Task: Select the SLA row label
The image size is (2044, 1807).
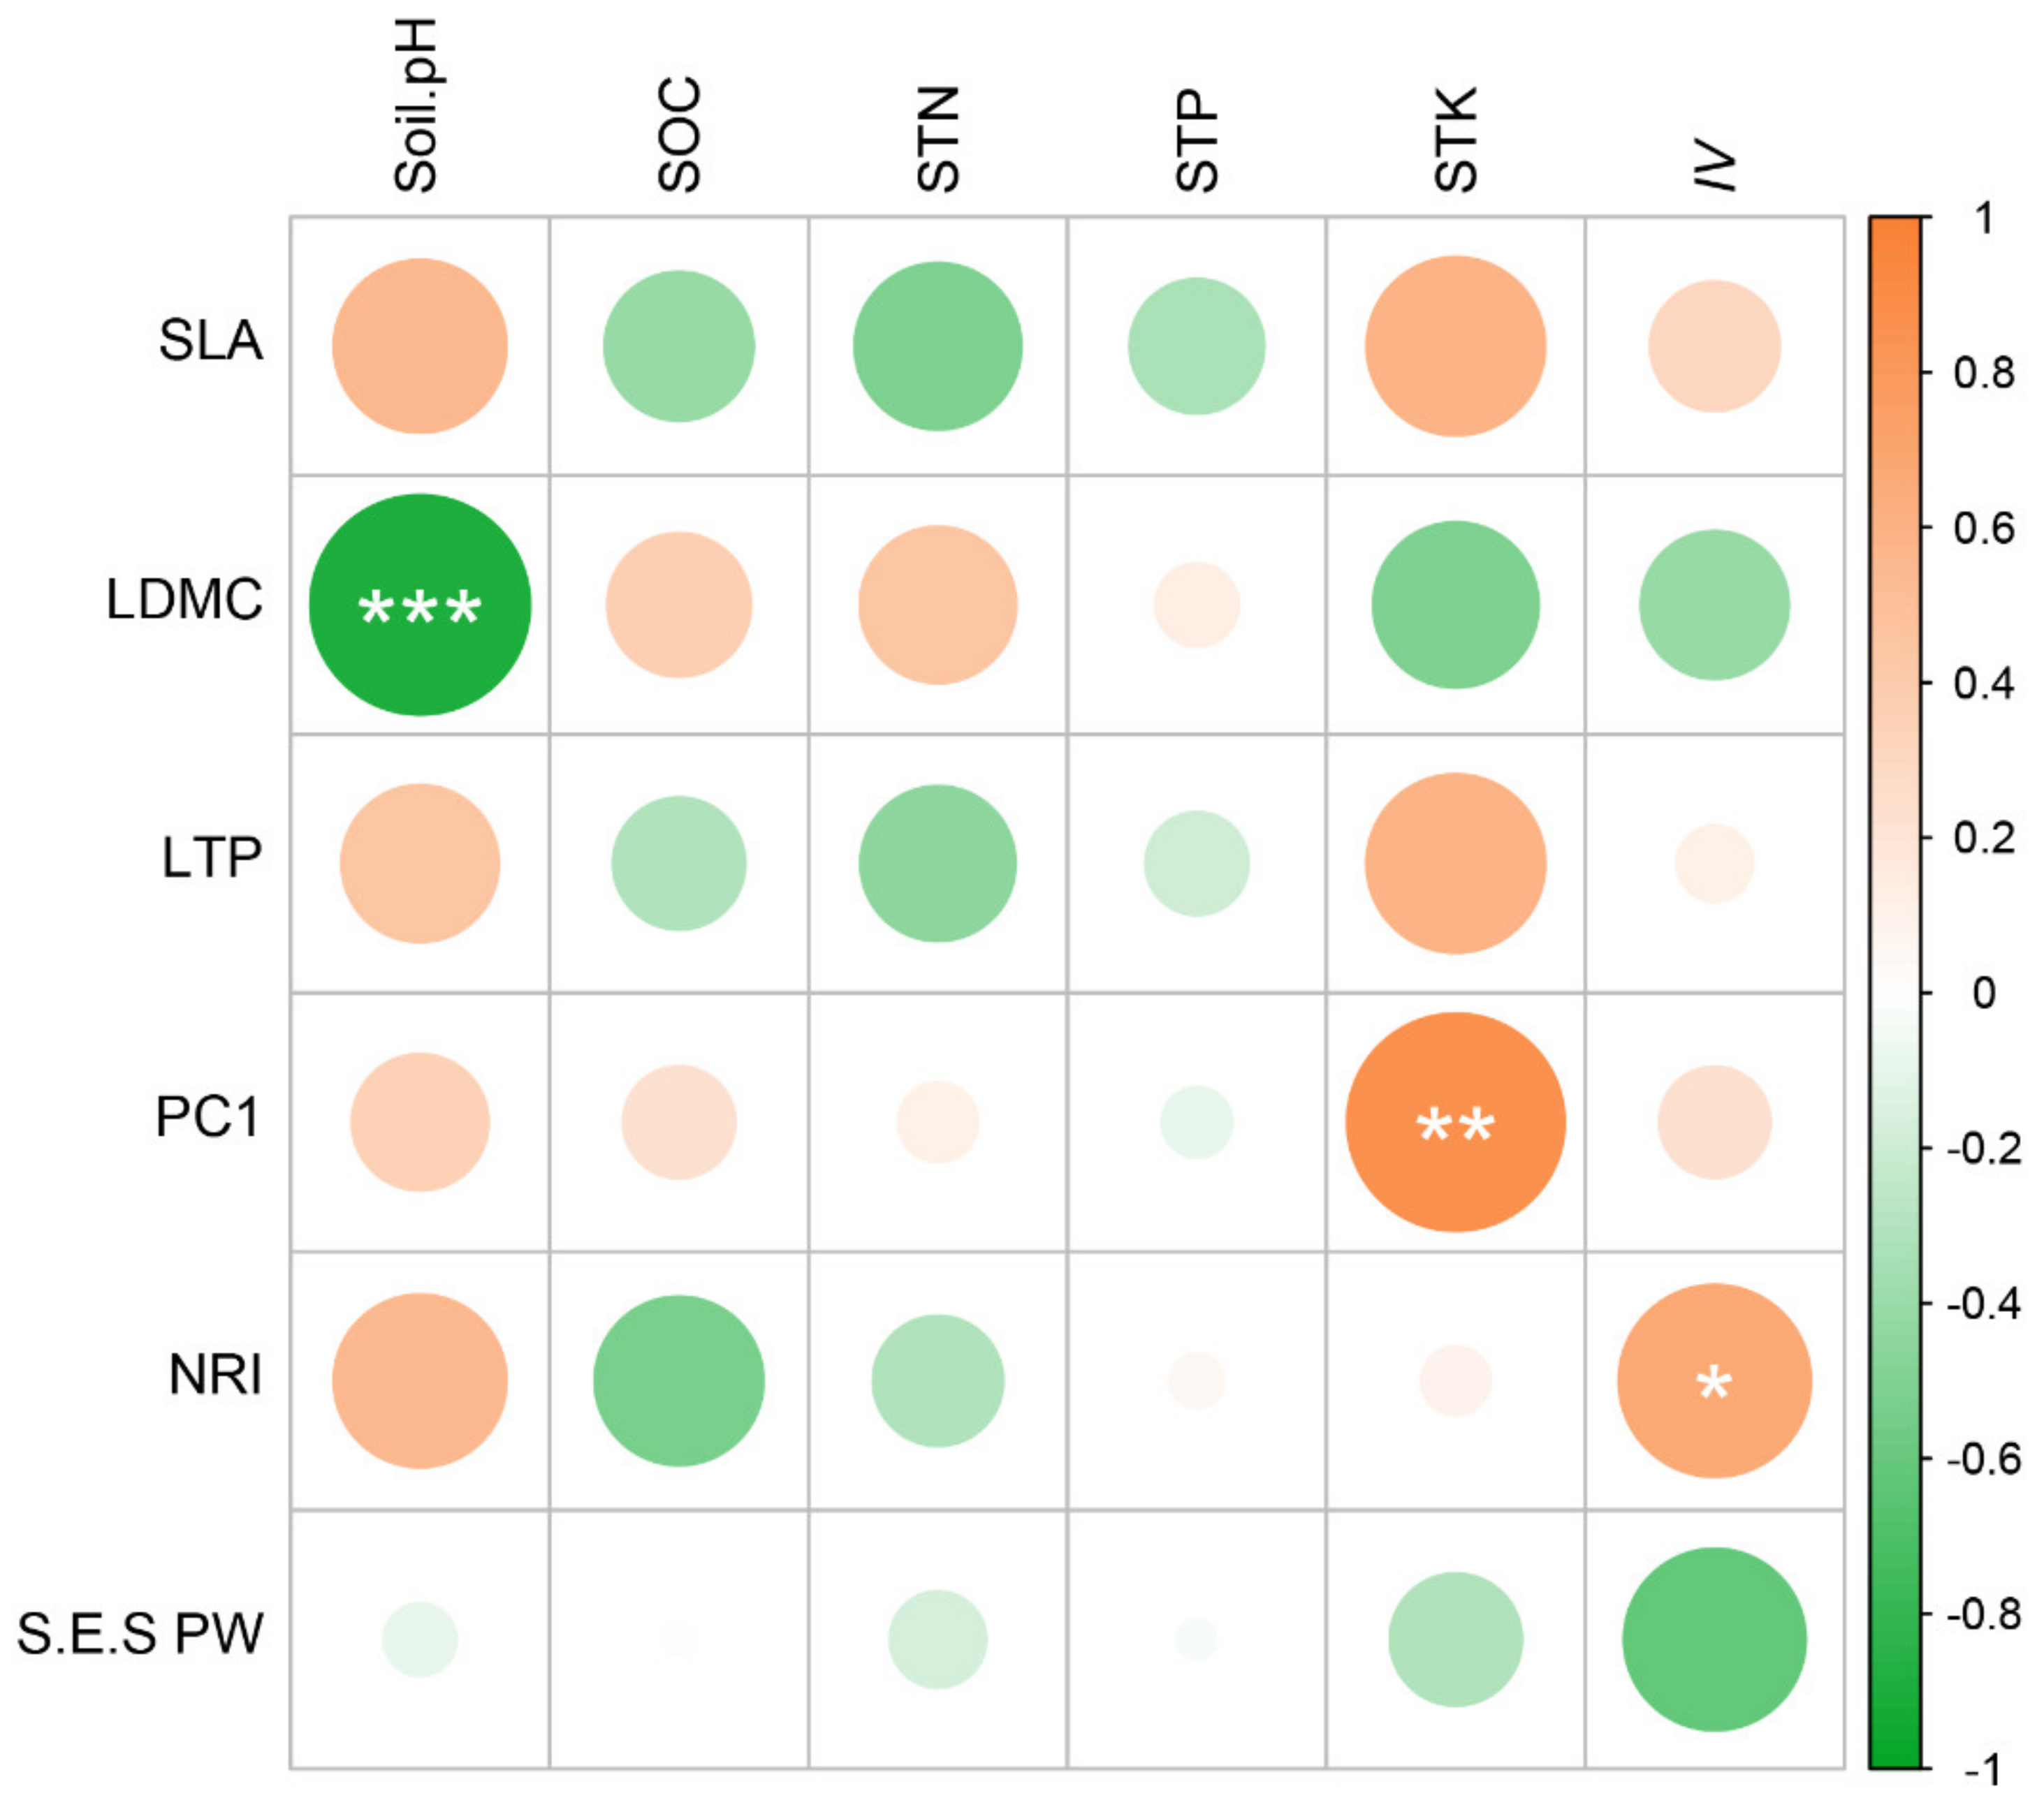Action: 211,341
